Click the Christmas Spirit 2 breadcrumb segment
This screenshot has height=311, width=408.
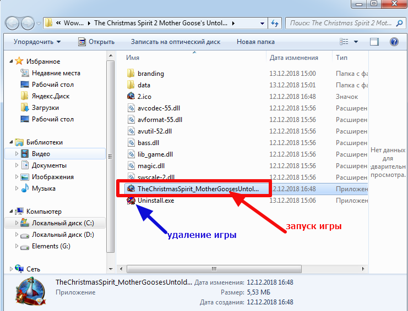click(161, 23)
